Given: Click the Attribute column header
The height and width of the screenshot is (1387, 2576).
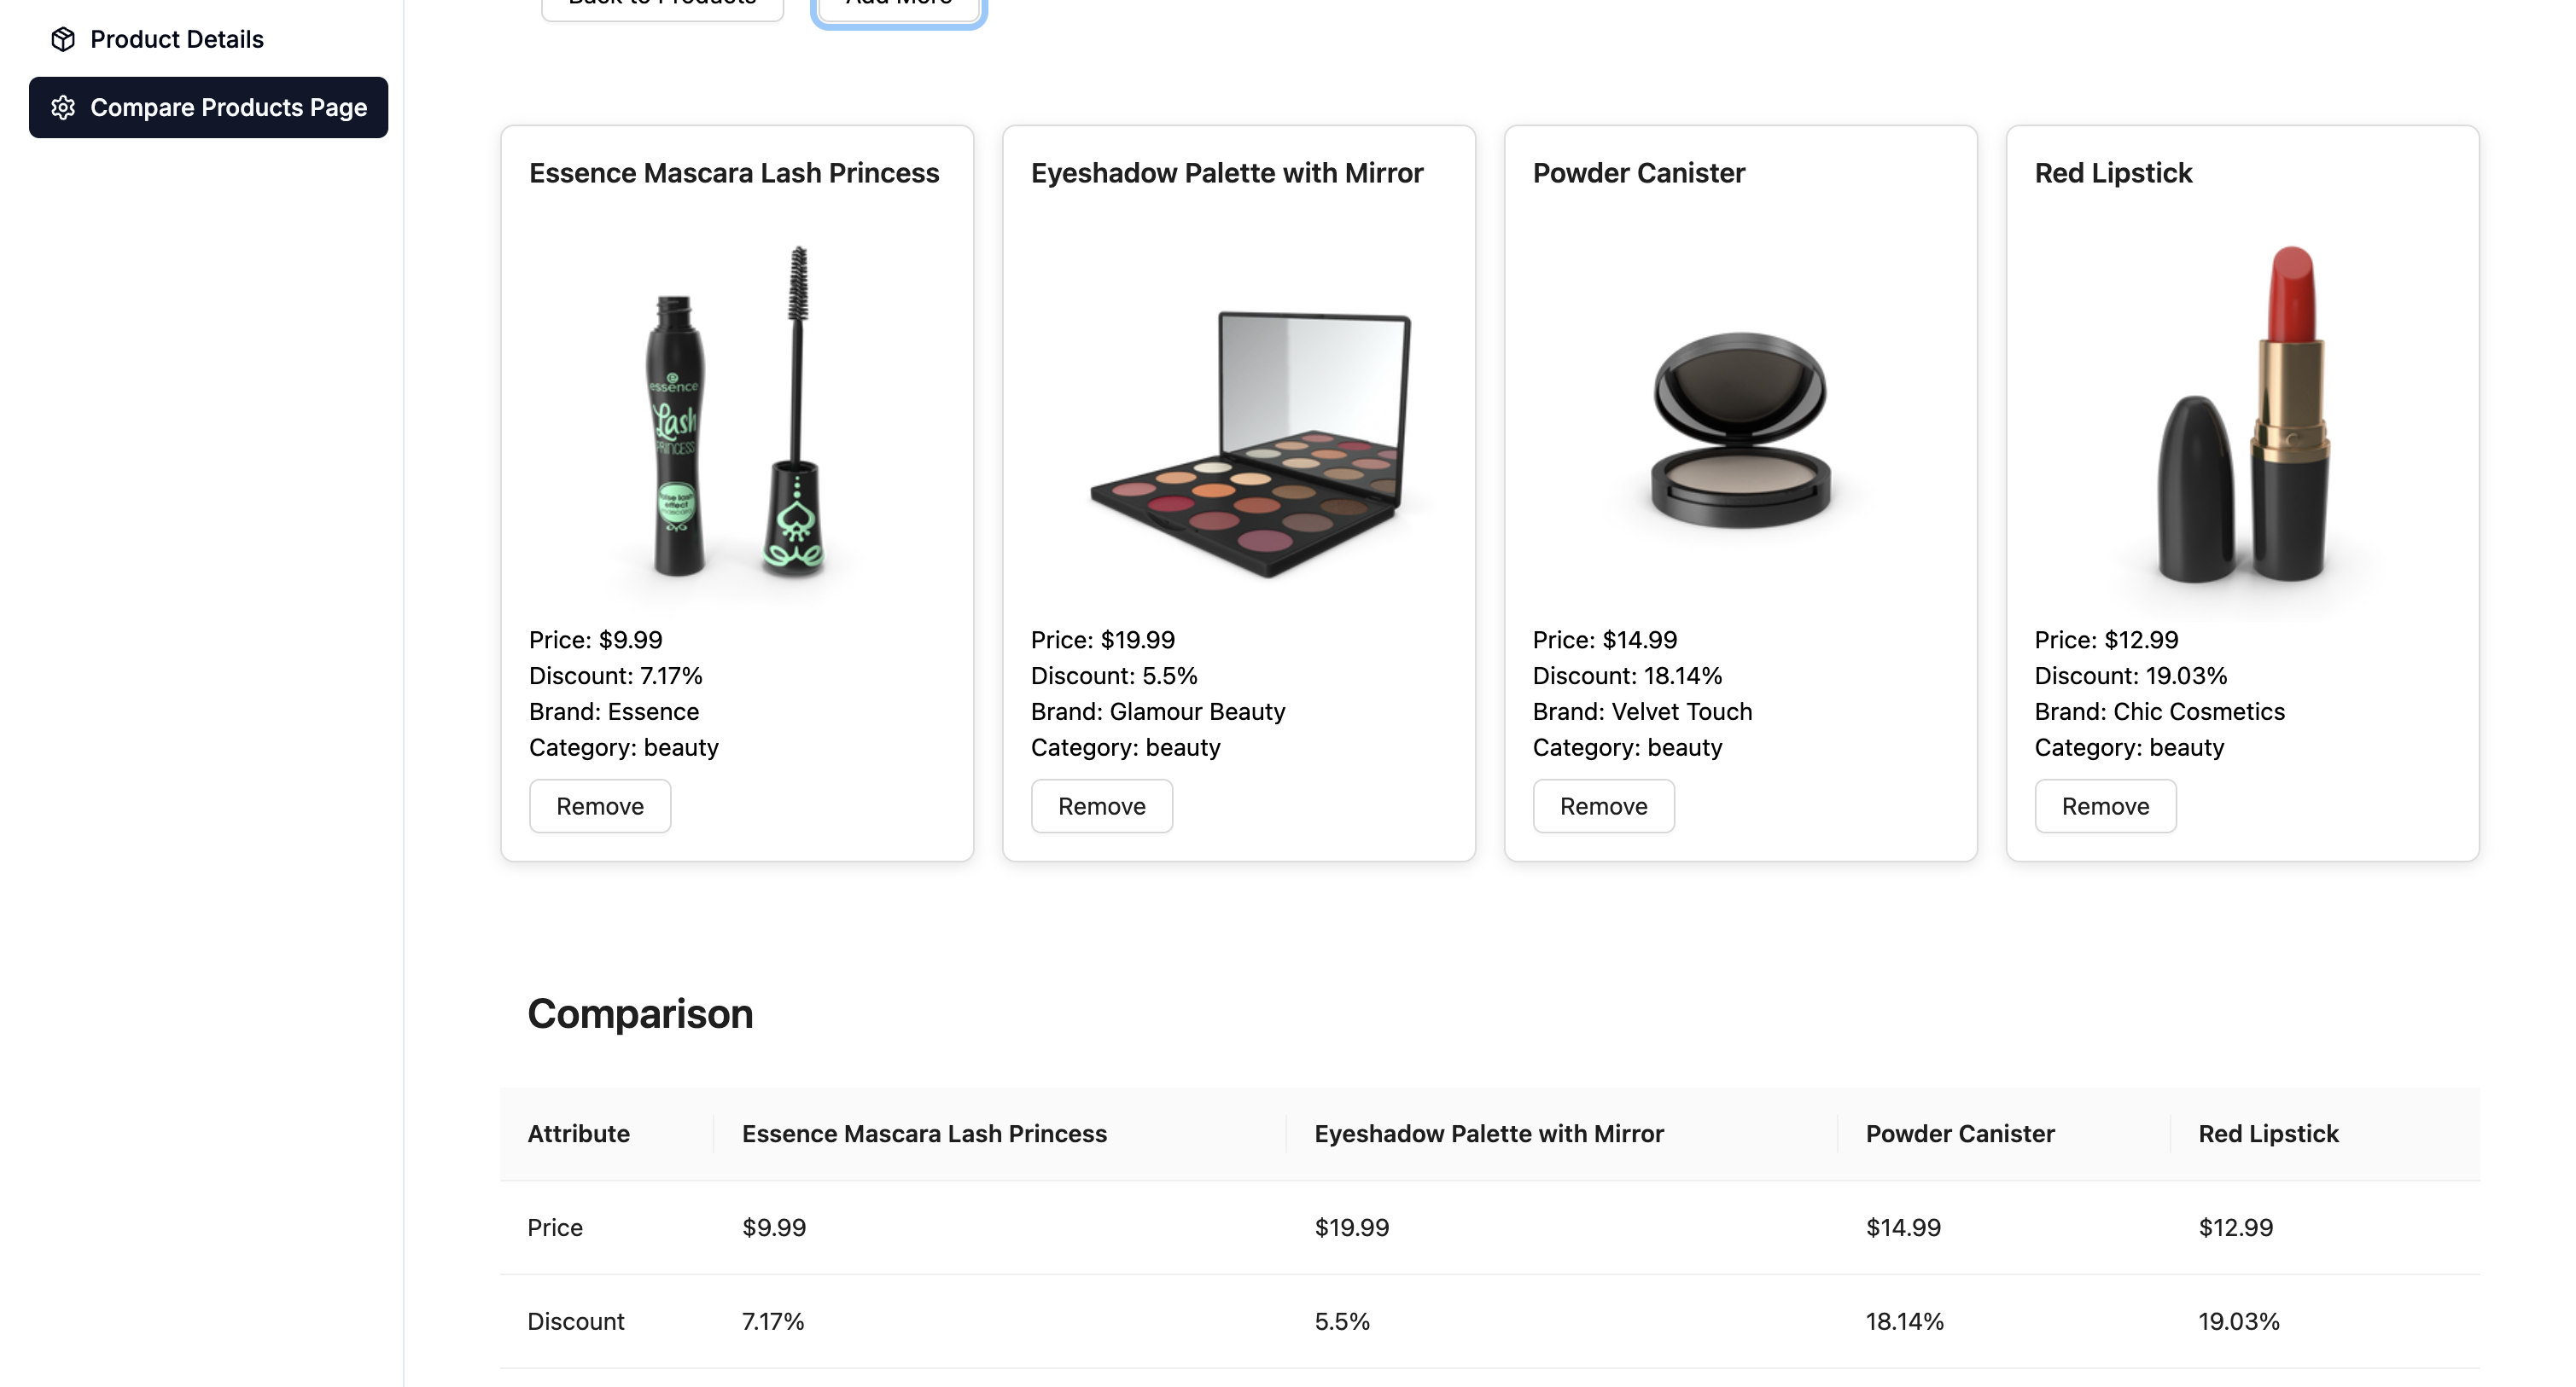Looking at the screenshot, I should (x=578, y=1133).
